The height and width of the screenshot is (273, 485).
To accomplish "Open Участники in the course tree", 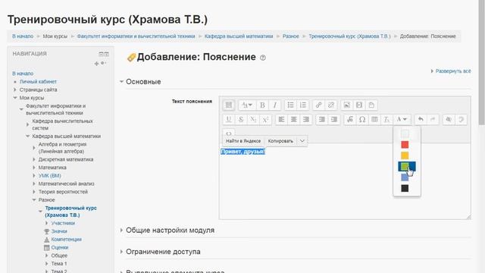I will coord(63,223).
